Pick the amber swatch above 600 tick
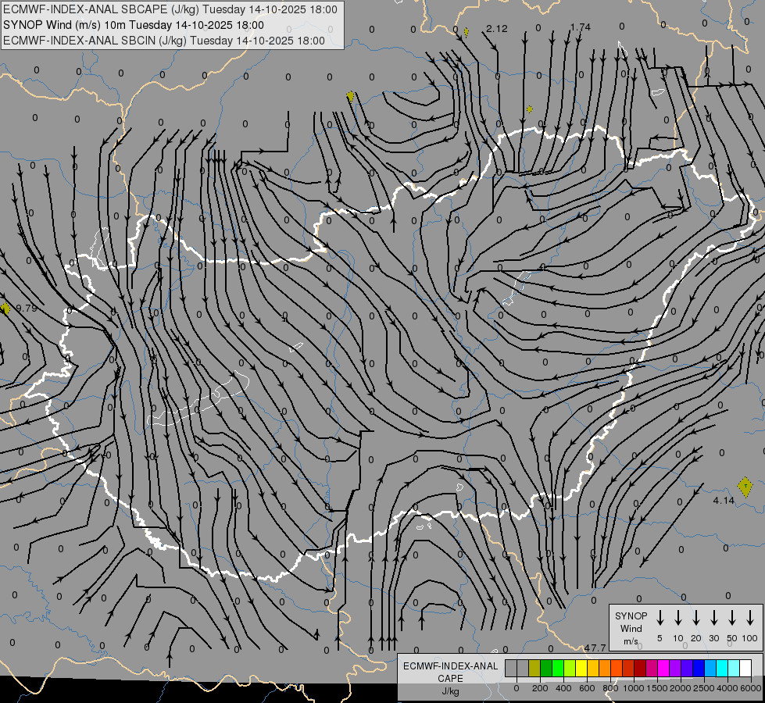The image size is (765, 703). pyautogui.click(x=593, y=668)
